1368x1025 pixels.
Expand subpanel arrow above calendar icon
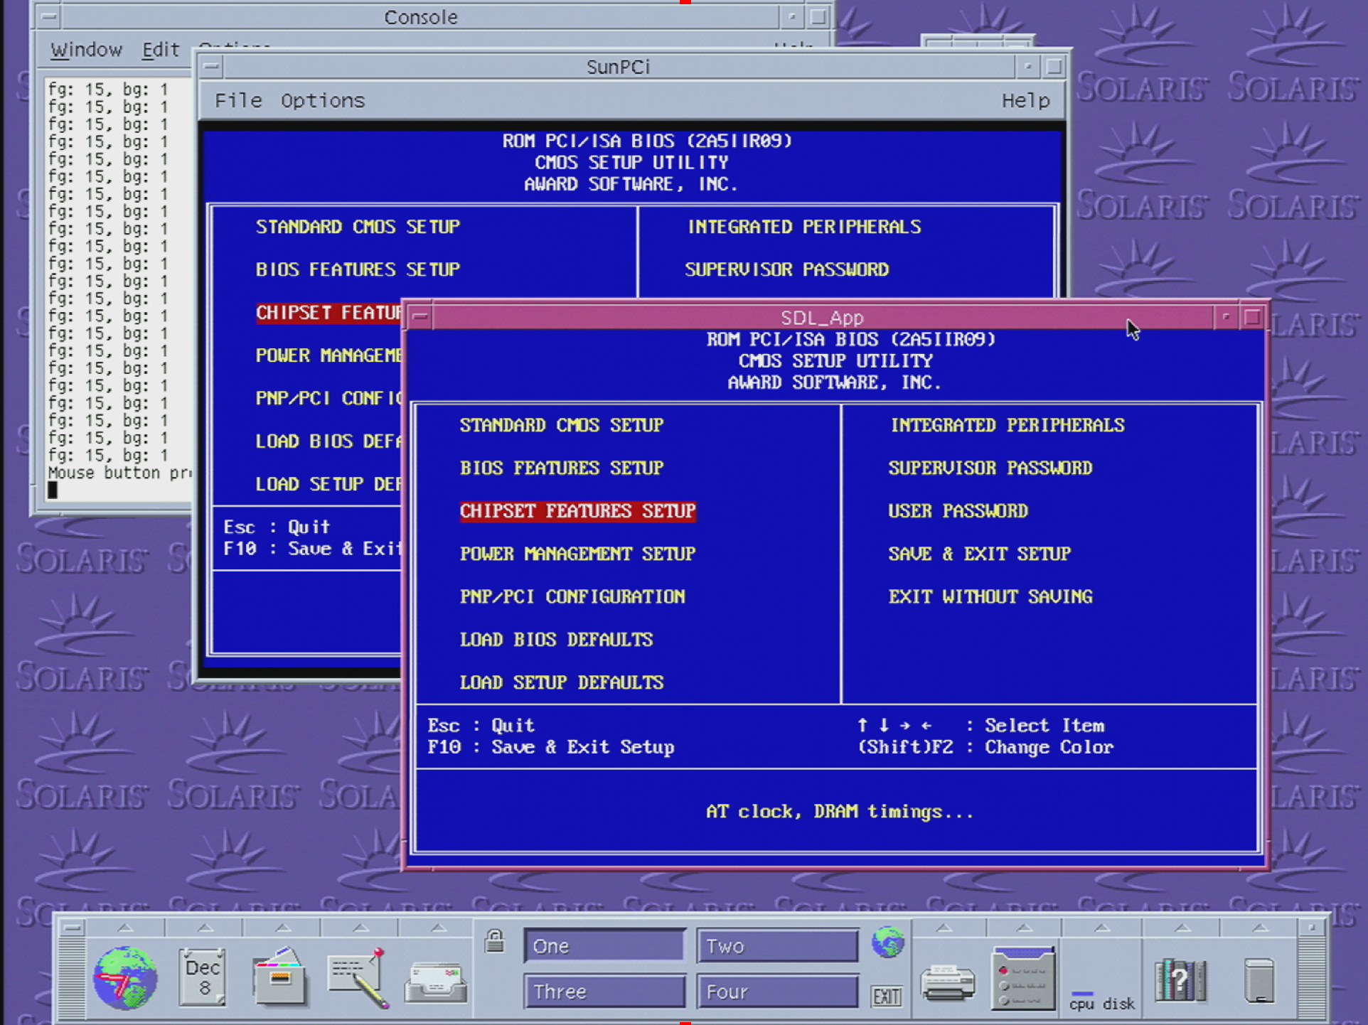point(205,928)
